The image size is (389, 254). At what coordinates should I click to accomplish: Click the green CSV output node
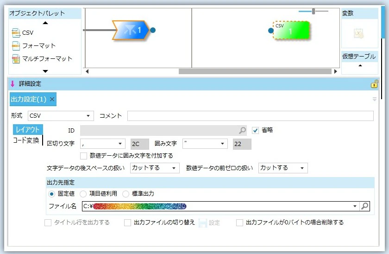coord(291,30)
